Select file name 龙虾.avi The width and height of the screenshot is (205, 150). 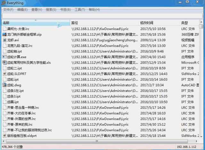click(13, 40)
